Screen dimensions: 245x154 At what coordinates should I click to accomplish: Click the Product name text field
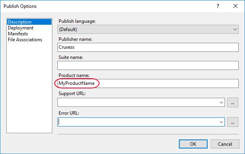pos(148,83)
